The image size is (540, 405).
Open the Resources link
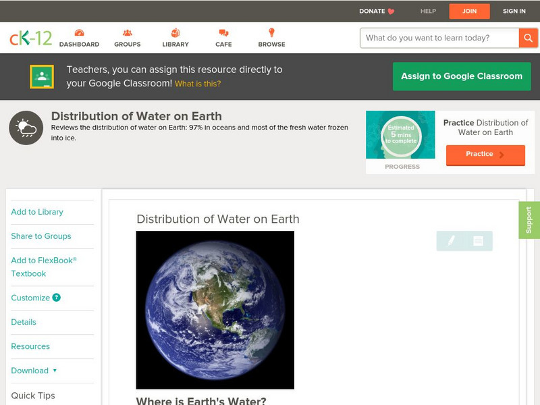point(30,346)
